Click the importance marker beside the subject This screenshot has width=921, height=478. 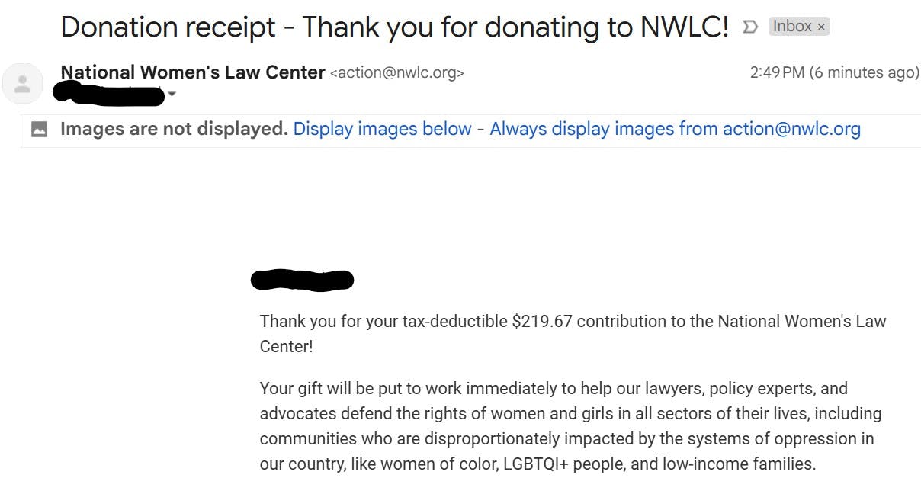(x=750, y=27)
